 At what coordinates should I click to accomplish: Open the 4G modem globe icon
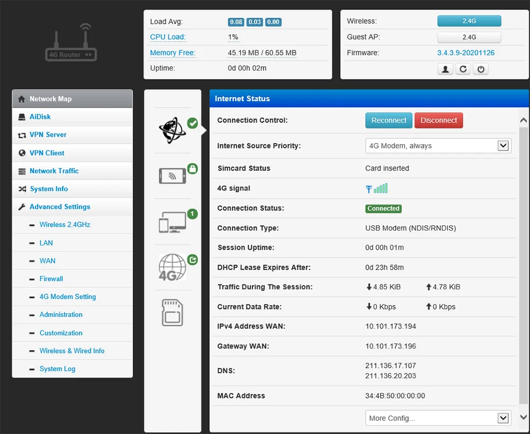click(172, 267)
